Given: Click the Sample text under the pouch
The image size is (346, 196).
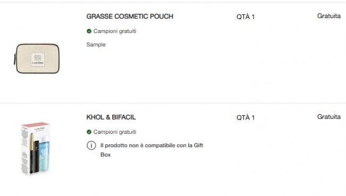Looking at the screenshot, I should coord(96,45).
